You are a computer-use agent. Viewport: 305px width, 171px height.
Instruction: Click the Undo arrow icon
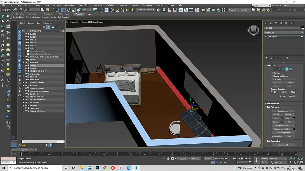(4, 10)
